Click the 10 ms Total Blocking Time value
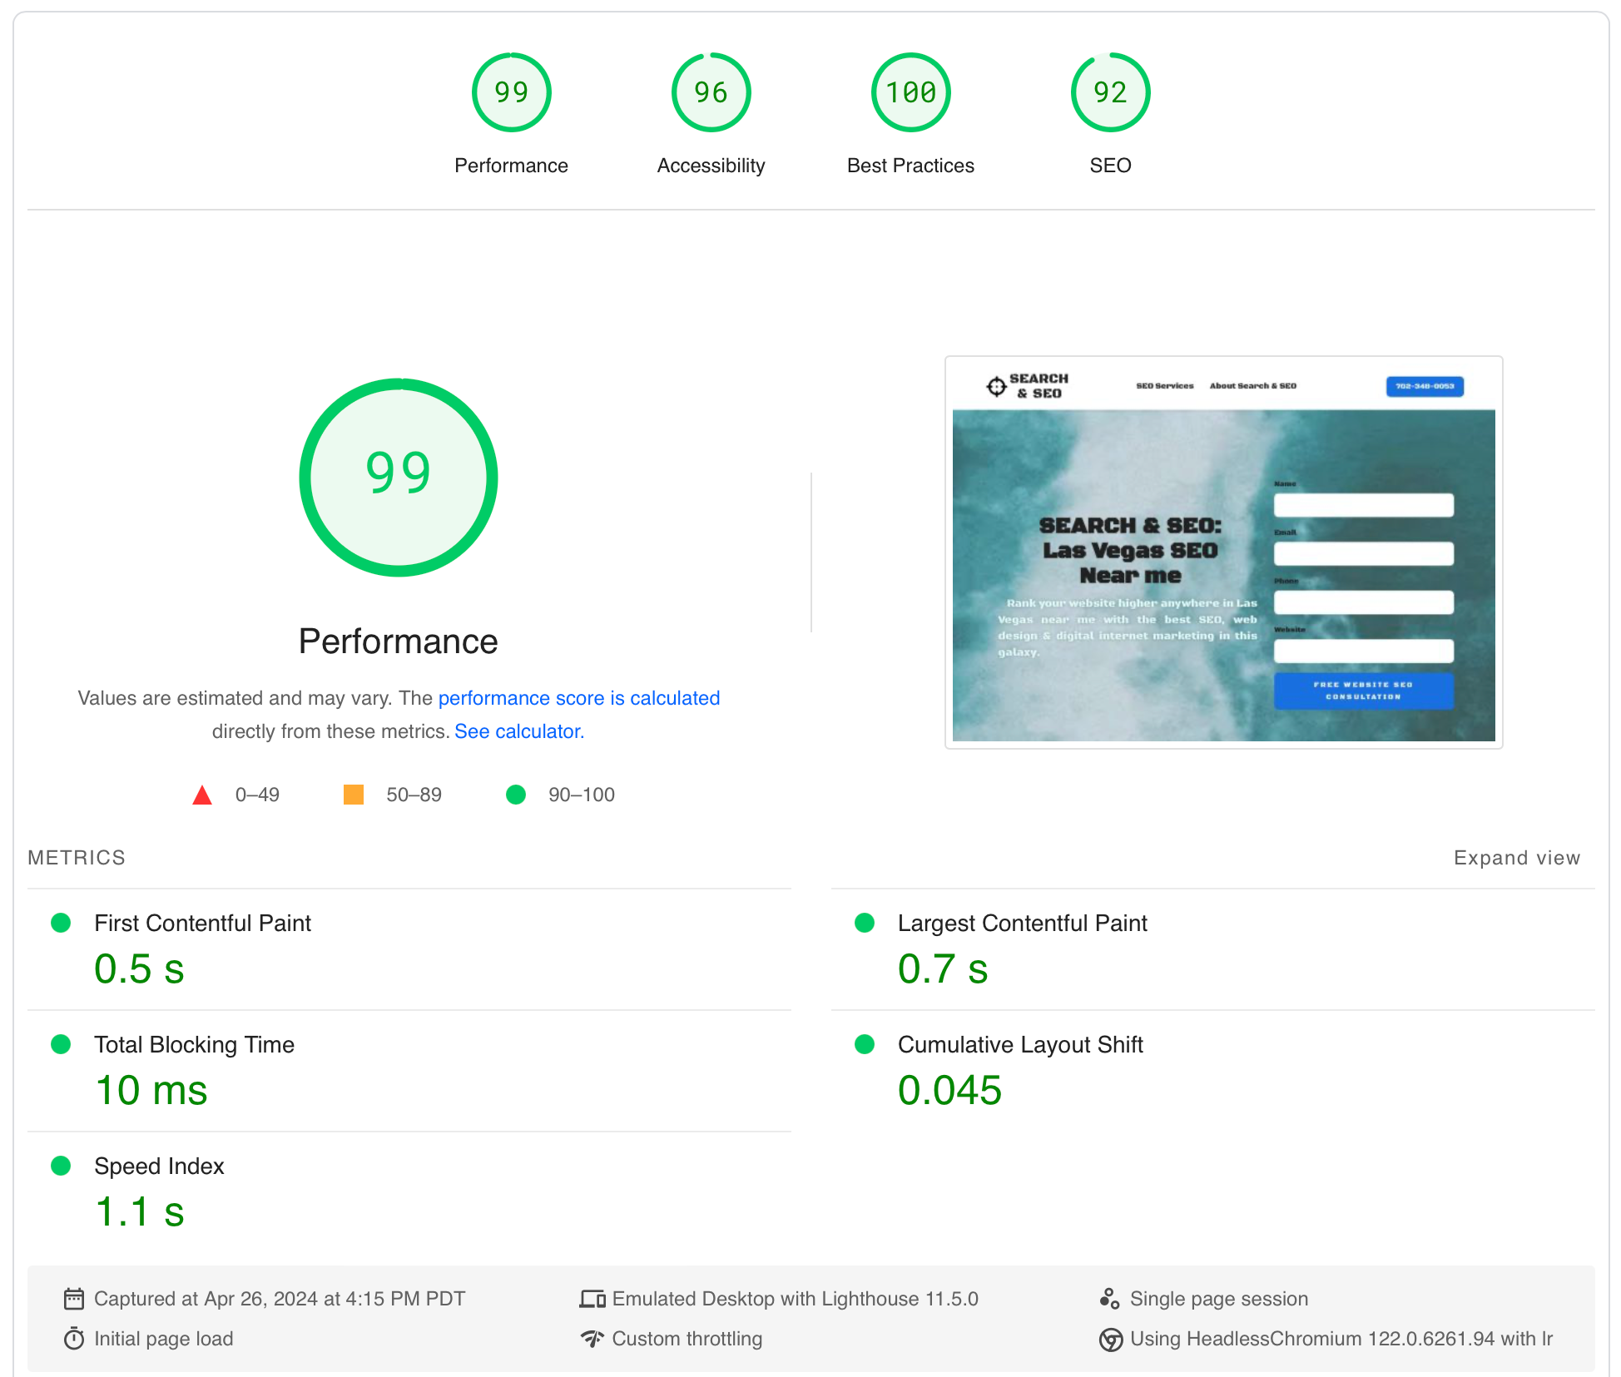The width and height of the screenshot is (1621, 1377). point(151,1091)
